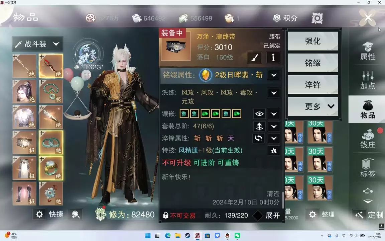Select the pendant charm equipment slot
The height and width of the screenshot is (241, 385).
pos(51,194)
